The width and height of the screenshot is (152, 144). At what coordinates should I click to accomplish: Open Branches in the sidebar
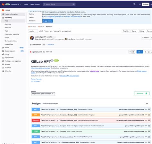(x=8, y=28)
